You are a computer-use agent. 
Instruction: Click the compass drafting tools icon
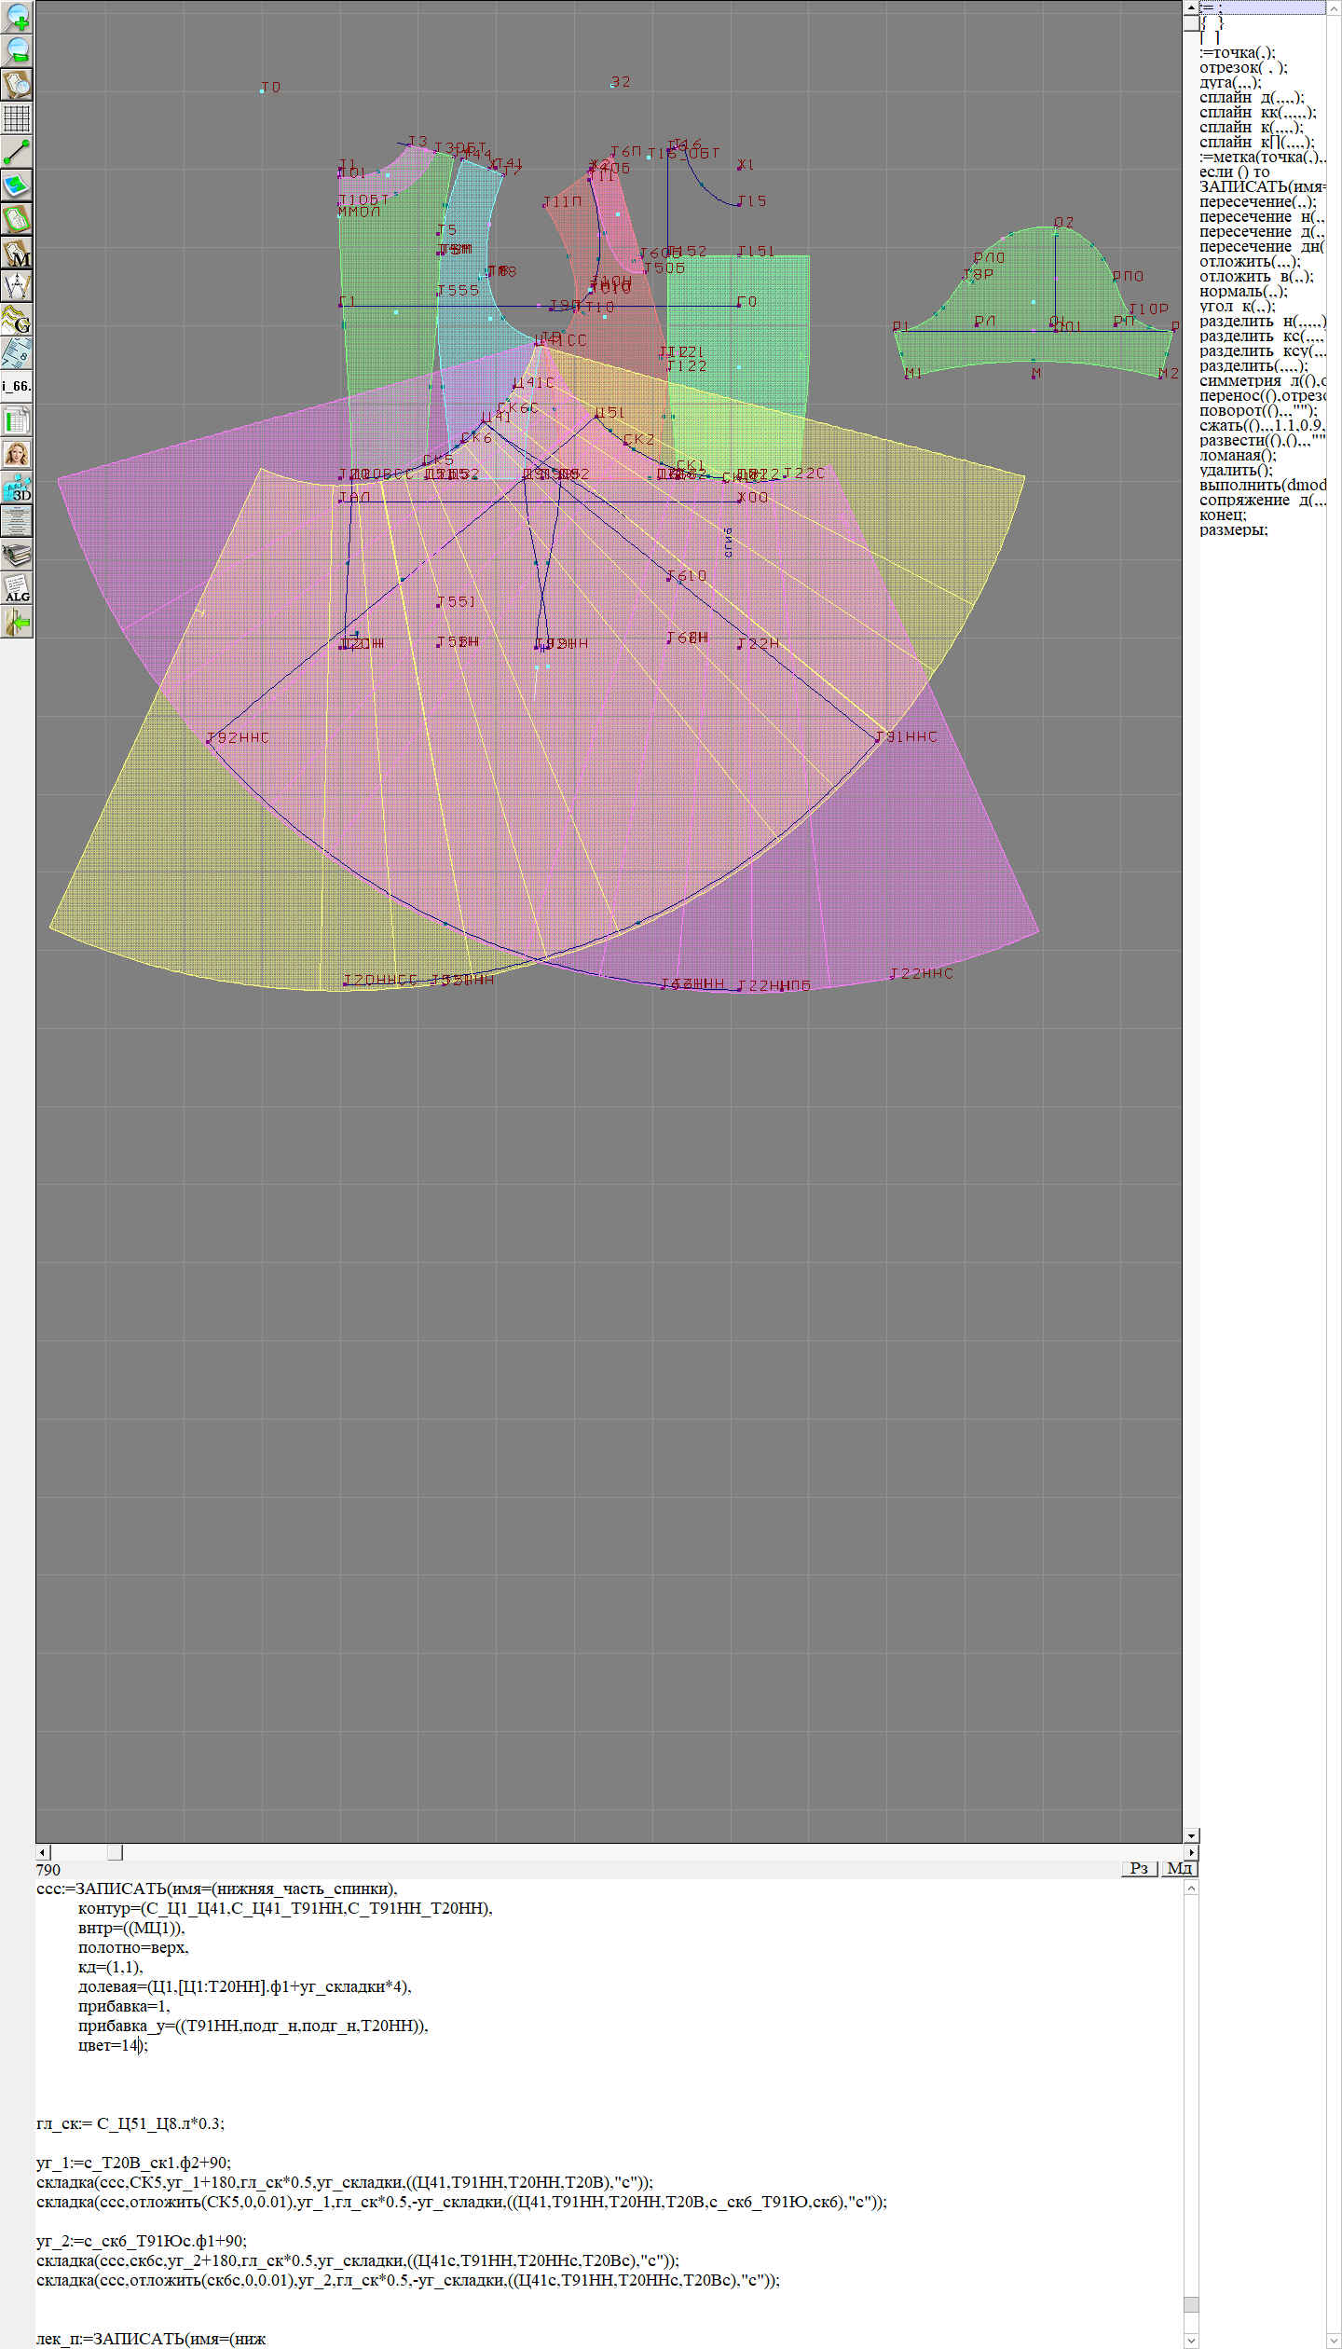point(17,285)
